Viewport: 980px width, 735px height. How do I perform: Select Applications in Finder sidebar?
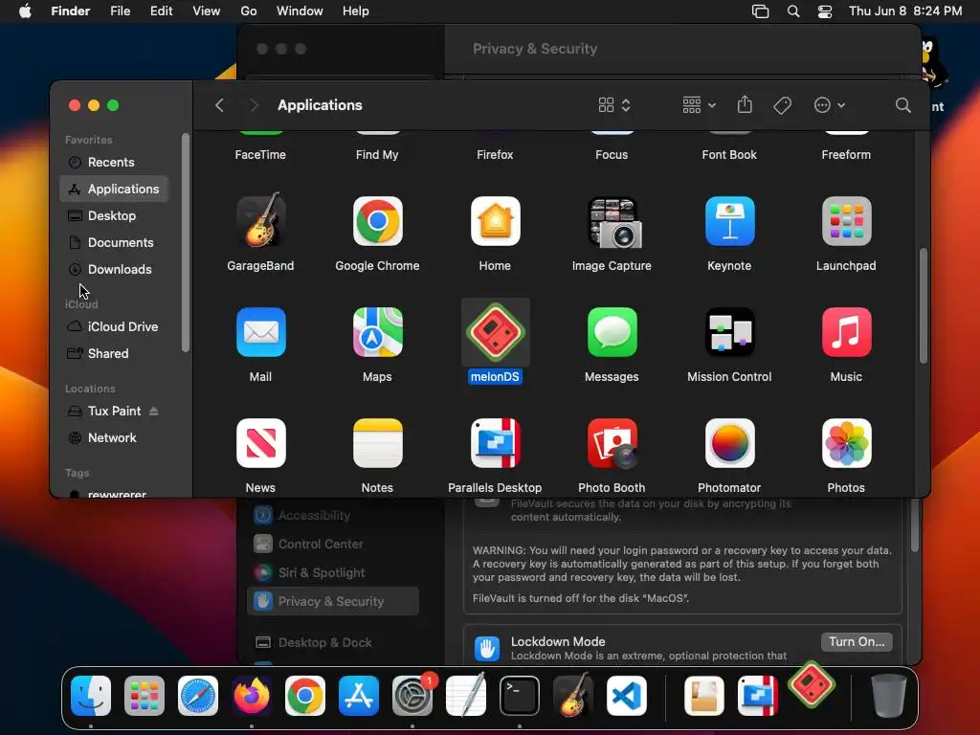(x=114, y=189)
